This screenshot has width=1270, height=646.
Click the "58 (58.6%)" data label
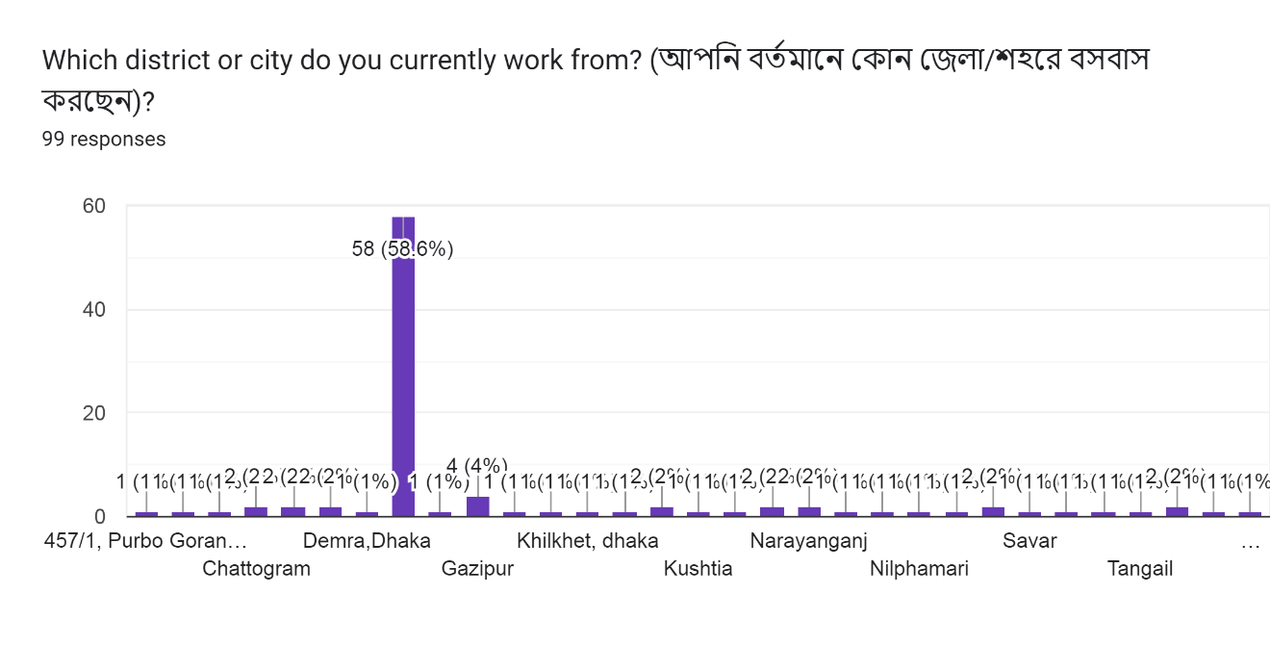[402, 249]
